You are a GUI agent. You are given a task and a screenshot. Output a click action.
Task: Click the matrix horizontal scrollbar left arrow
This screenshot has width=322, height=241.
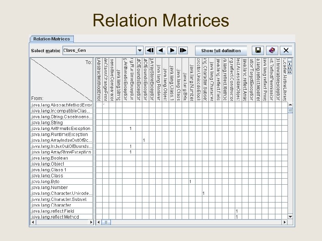click(99, 222)
